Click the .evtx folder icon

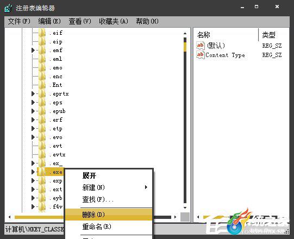[x=42, y=154]
